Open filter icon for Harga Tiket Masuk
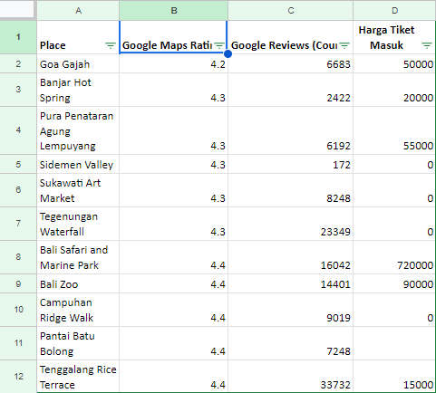Screen dimensions: 436x393 pos(427,45)
